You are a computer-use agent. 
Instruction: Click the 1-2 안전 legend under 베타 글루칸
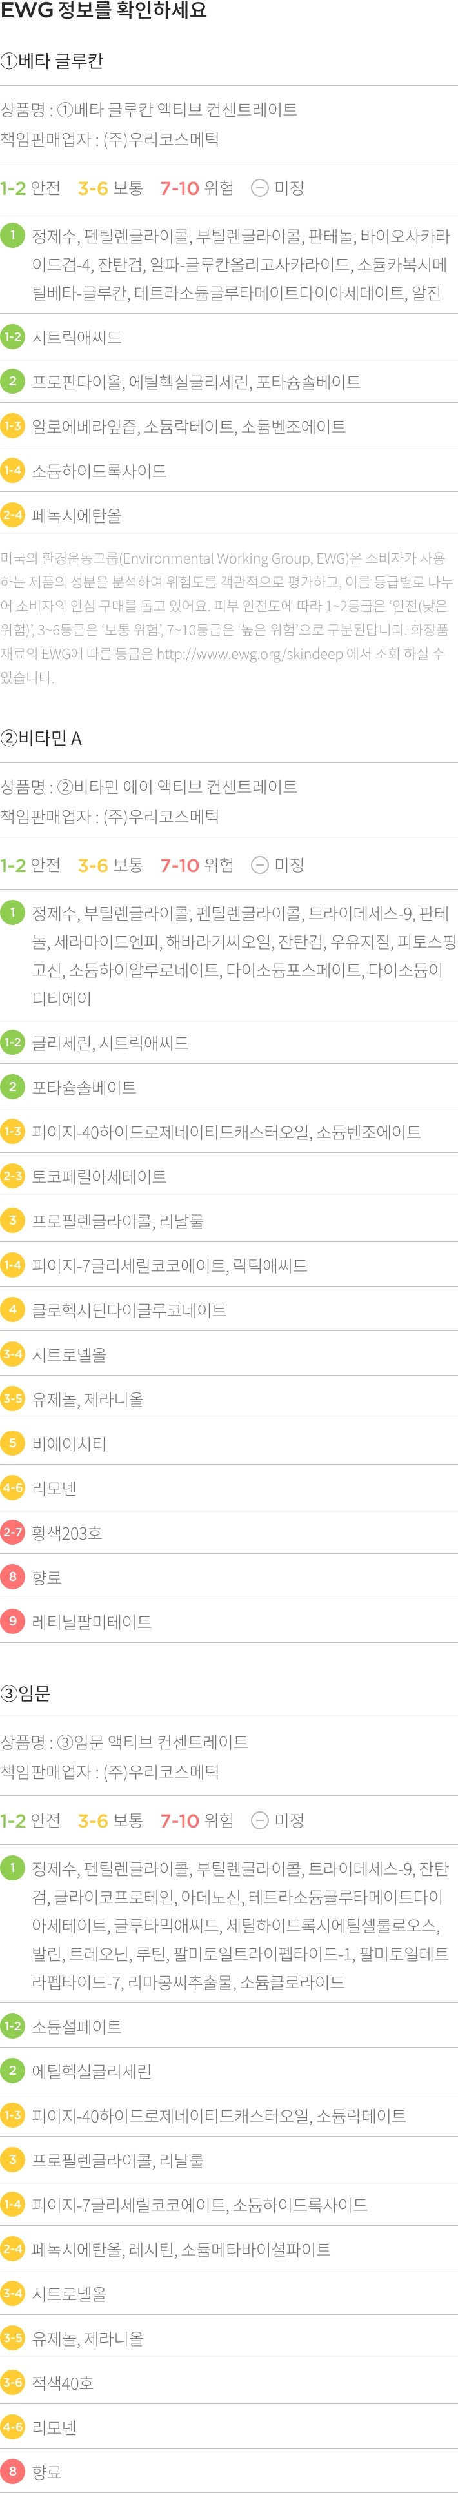tap(30, 188)
